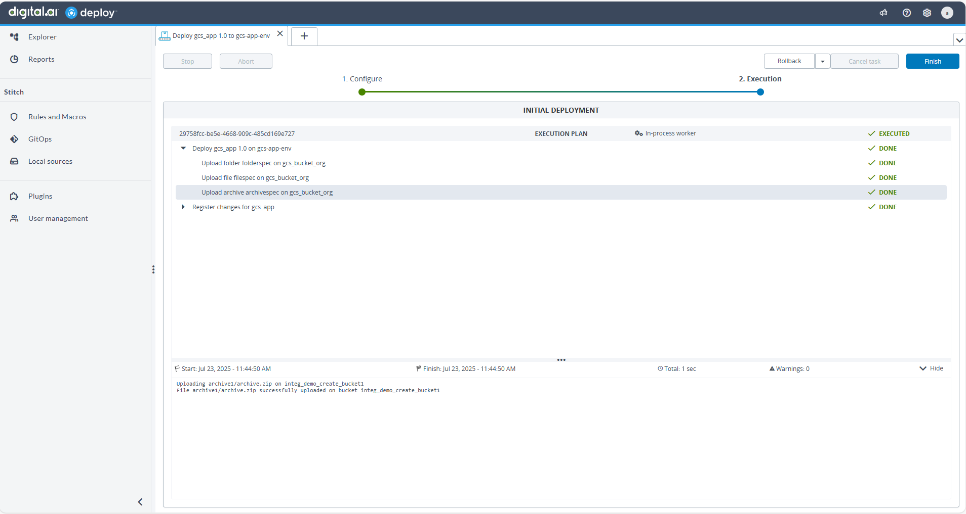Click the Local sources drive icon

point(14,161)
